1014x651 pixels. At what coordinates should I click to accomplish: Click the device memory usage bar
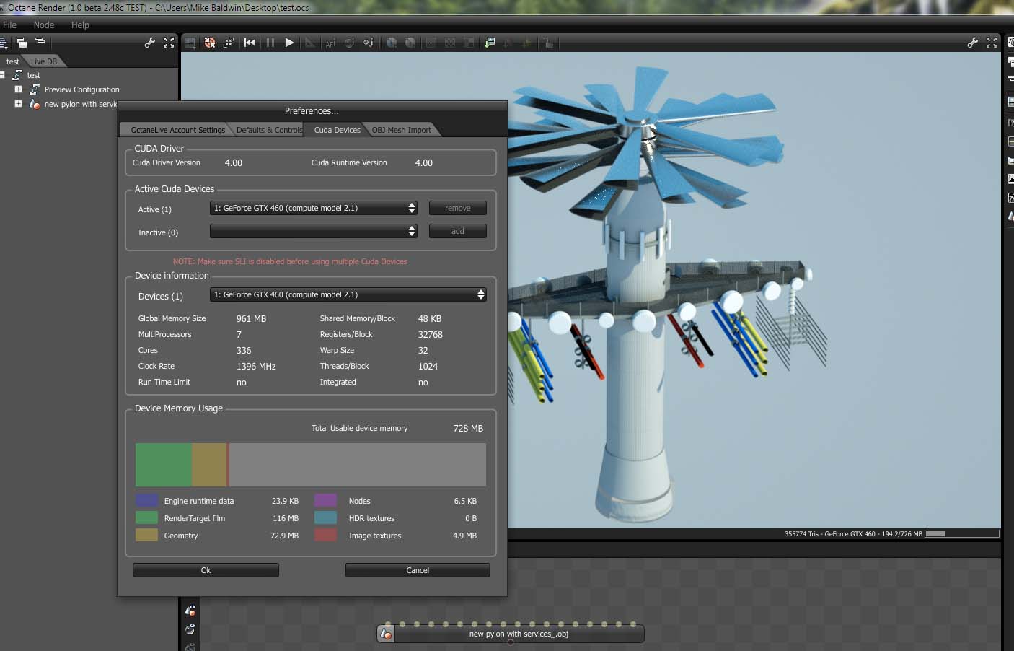pyautogui.click(x=311, y=465)
